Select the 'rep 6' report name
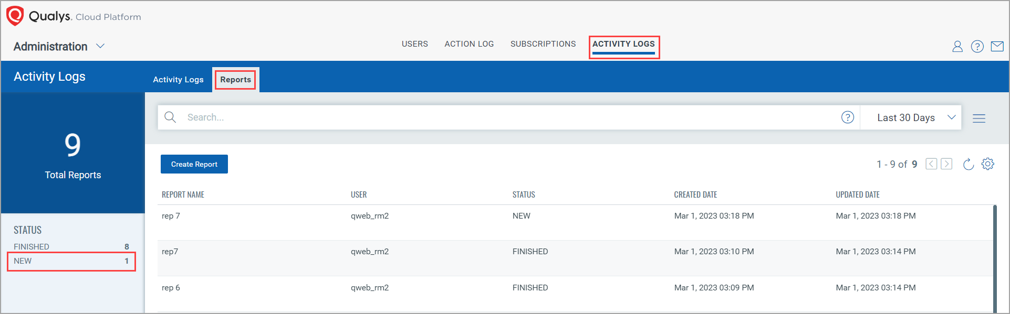Image resolution: width=1010 pixels, height=314 pixels. coord(171,288)
